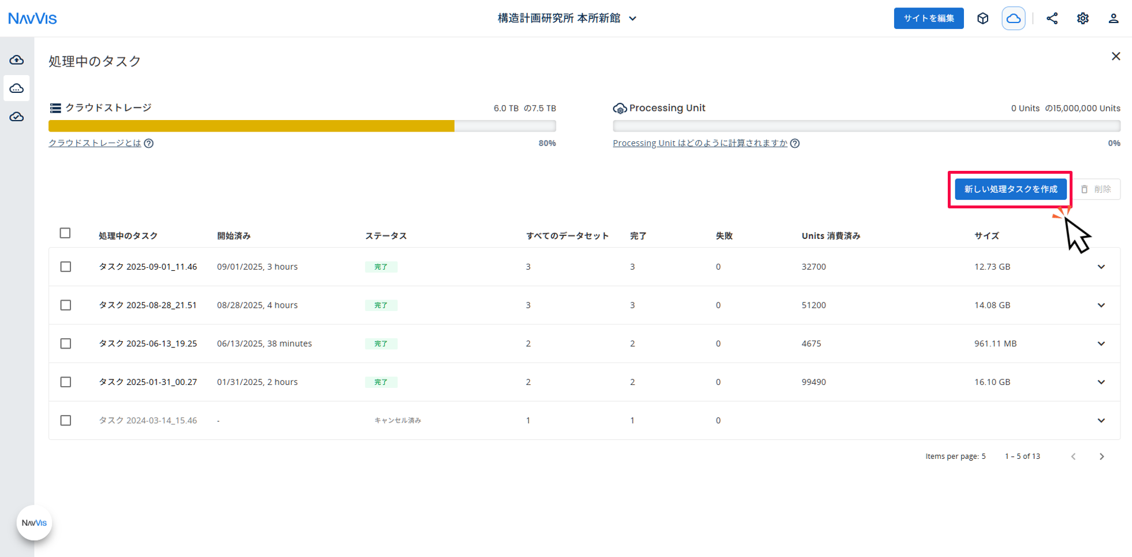Open the share icon in header
1132x557 pixels.
(1052, 18)
